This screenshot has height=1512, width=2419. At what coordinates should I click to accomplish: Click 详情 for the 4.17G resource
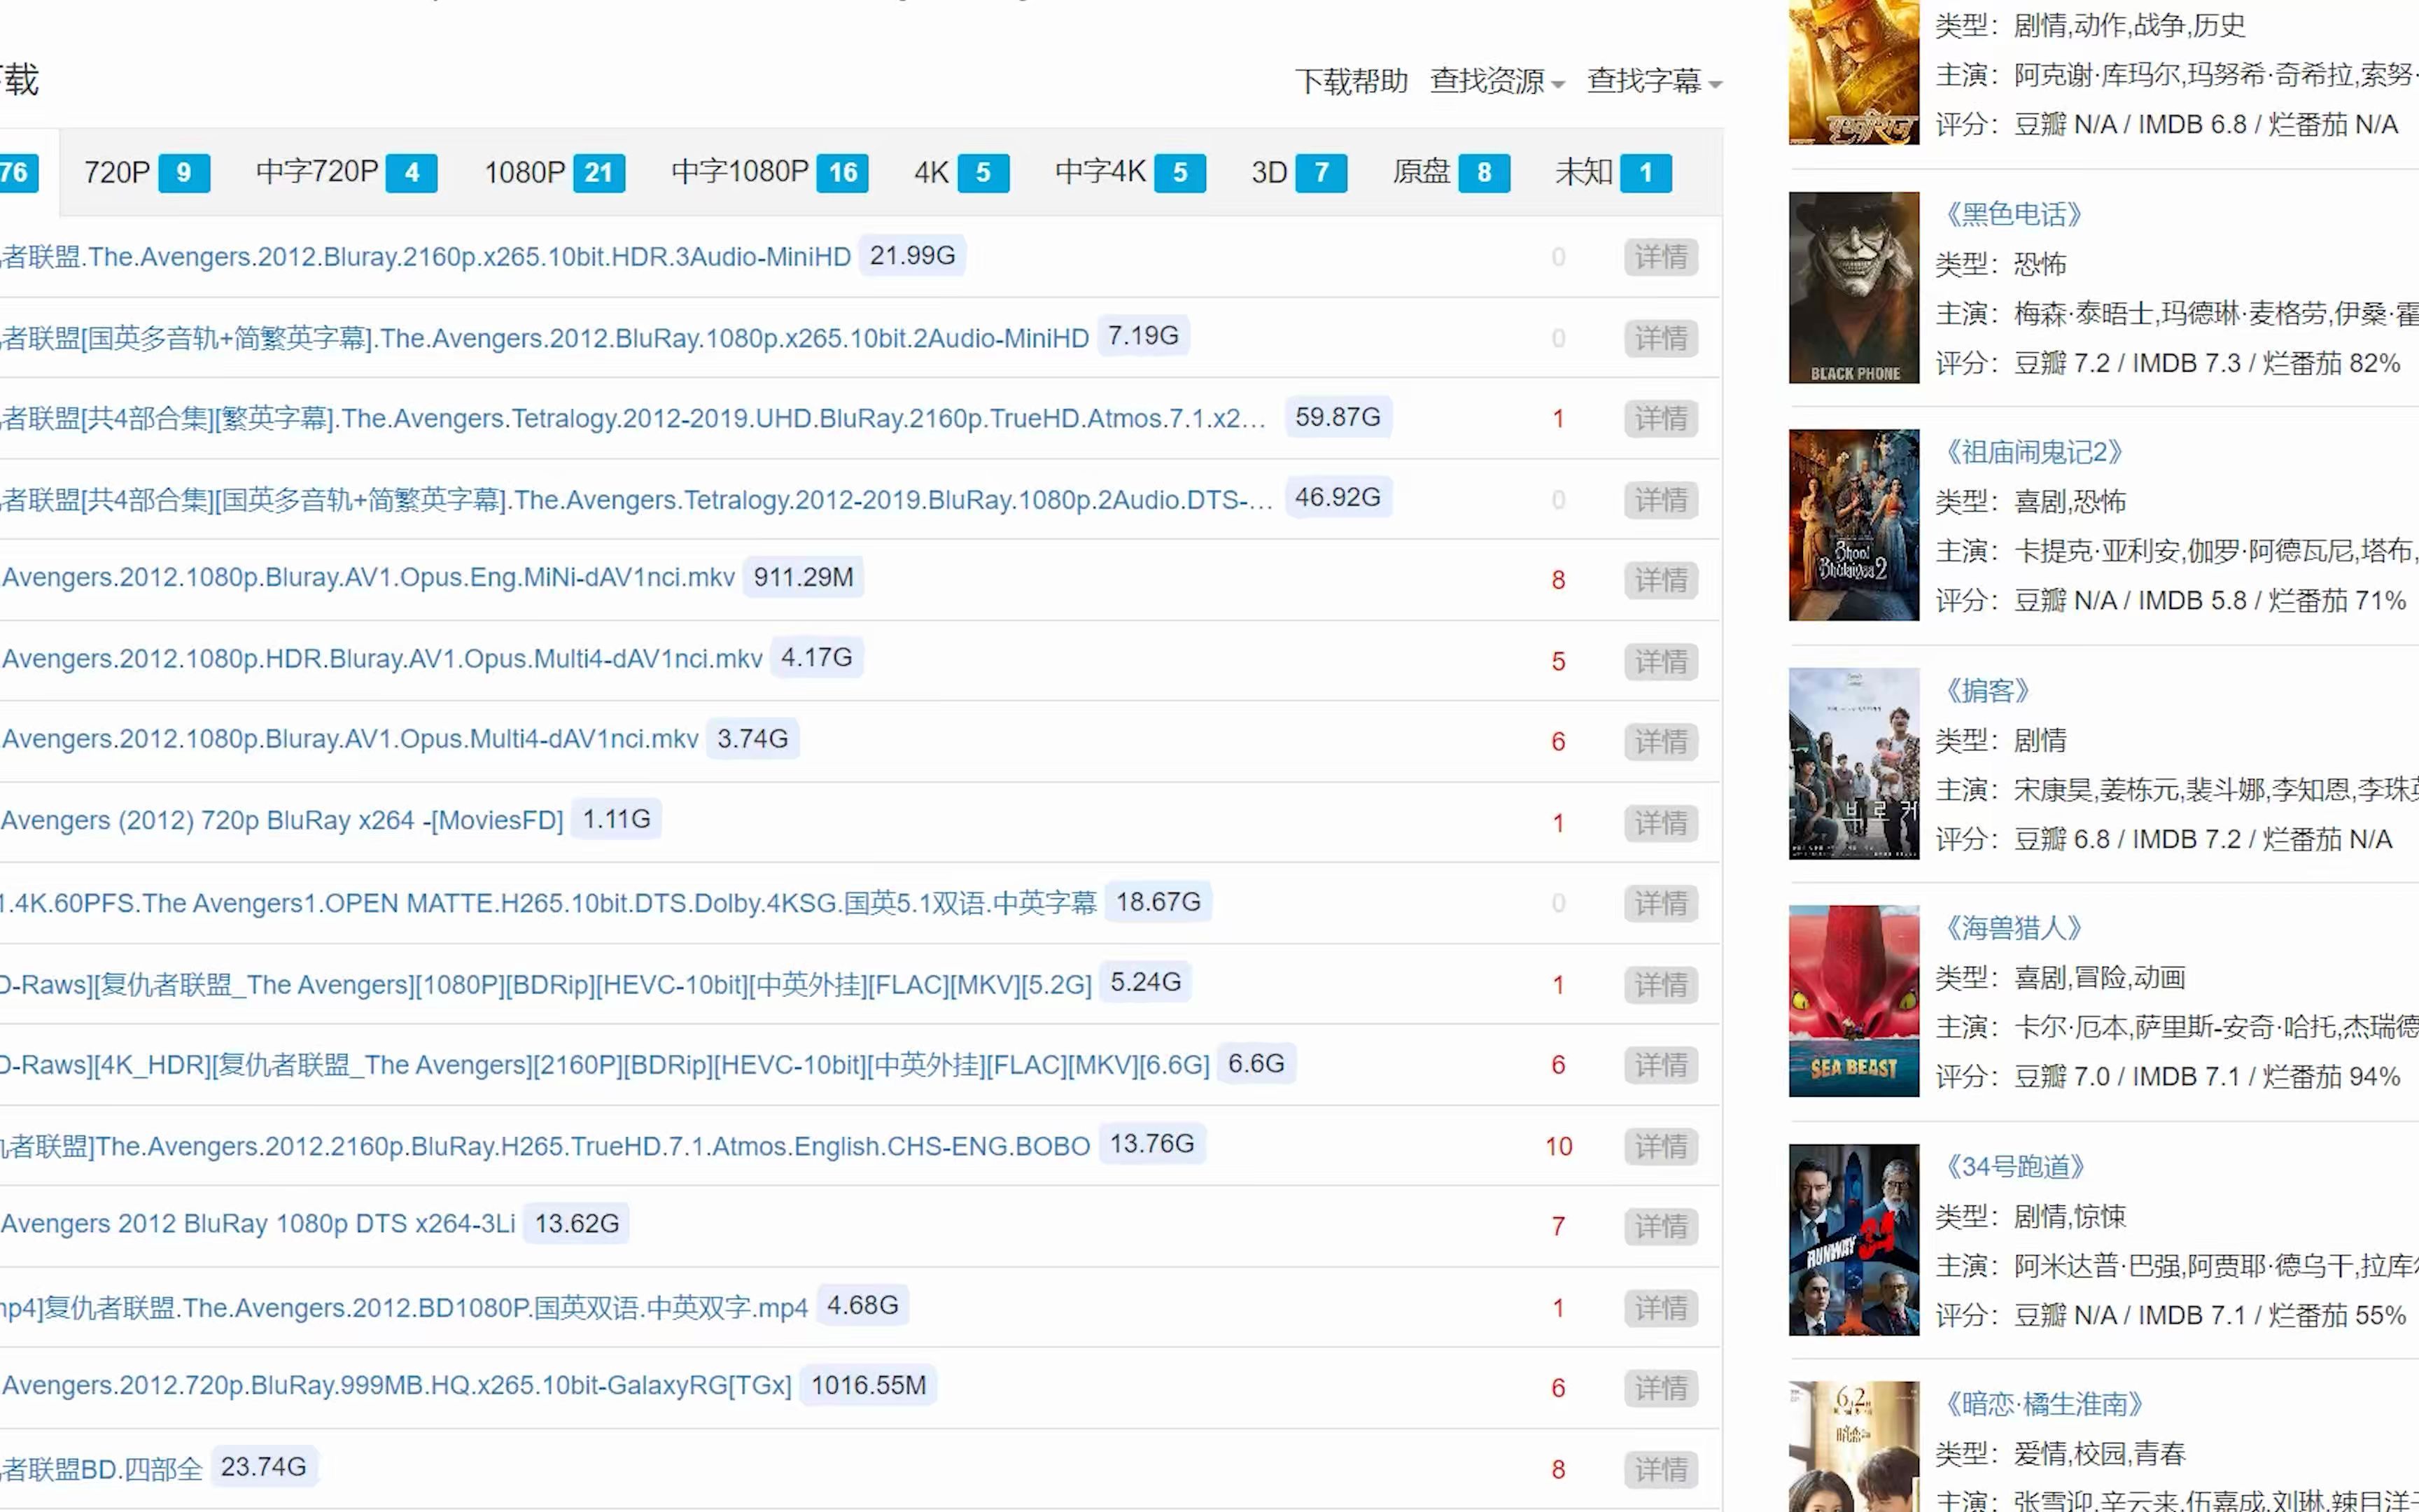pyautogui.click(x=1660, y=661)
